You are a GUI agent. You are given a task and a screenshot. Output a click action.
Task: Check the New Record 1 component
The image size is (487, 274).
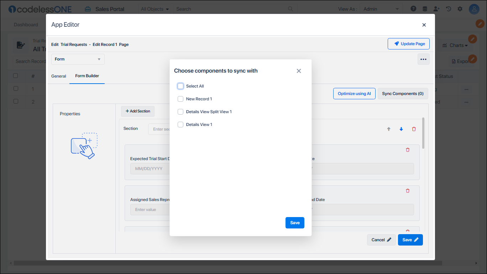[180, 99]
